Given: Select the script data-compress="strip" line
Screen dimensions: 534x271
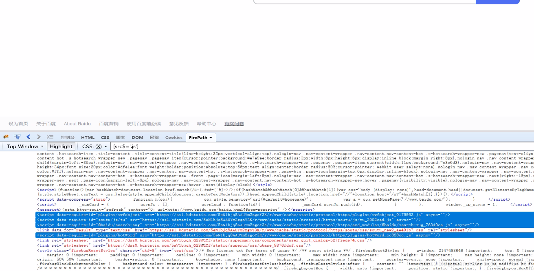Looking at the screenshot, I should tap(273, 199).
